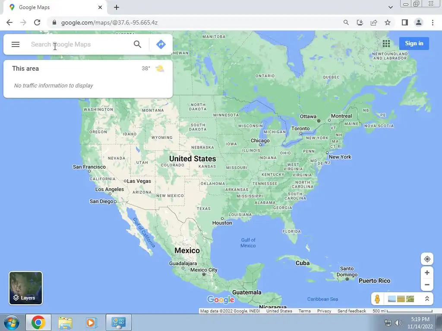
Task: Open the Google Maps hamburger menu
Action: tap(16, 44)
